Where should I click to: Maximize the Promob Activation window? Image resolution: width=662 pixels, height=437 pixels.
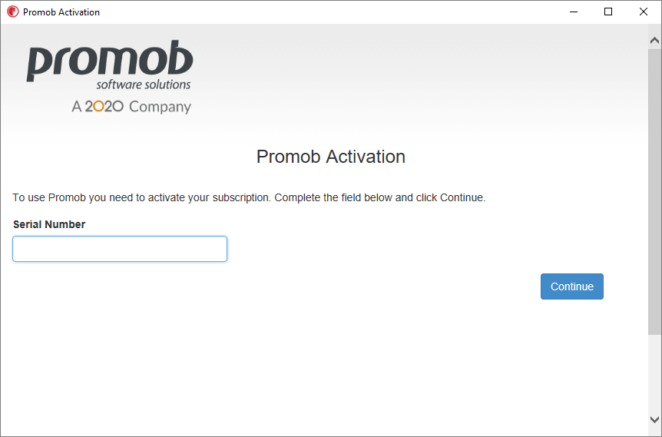pyautogui.click(x=608, y=12)
